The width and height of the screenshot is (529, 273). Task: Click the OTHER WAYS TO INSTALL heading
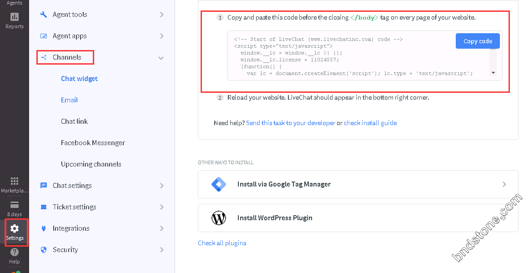point(226,162)
